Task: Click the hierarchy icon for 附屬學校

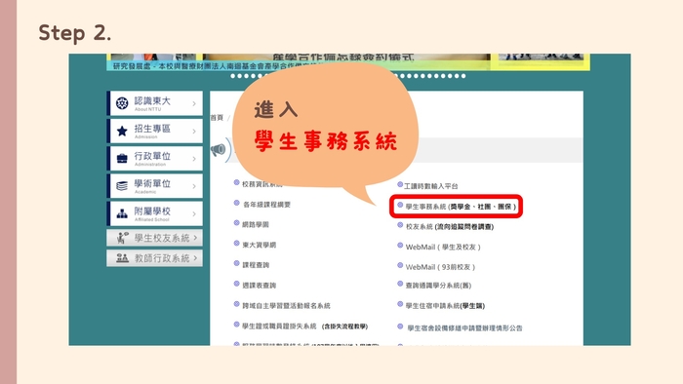Action: 122,213
